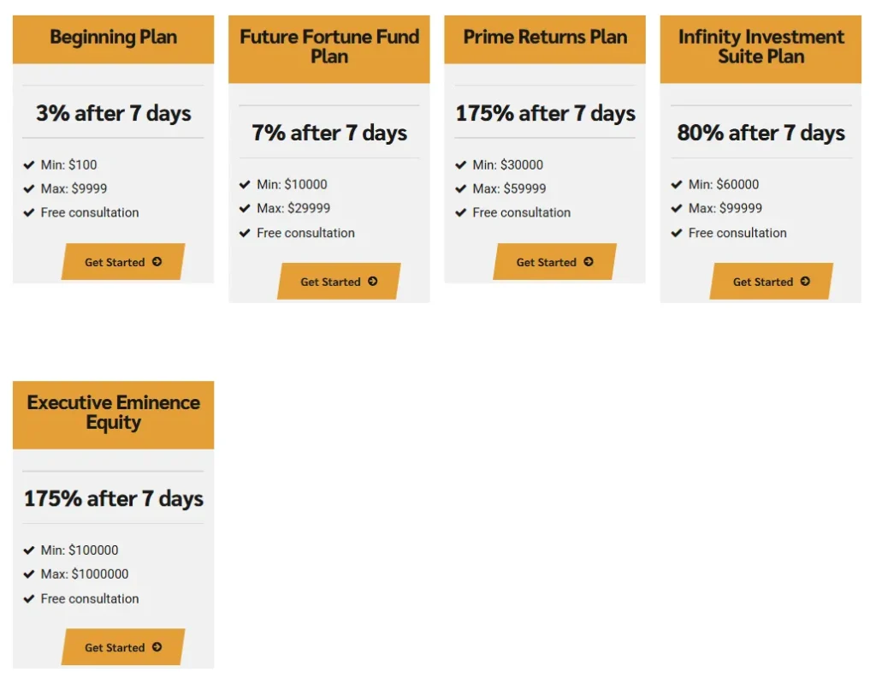Click the Prime Returns Plan heading
Image resolution: width=876 pixels, height=678 pixels.
click(545, 38)
